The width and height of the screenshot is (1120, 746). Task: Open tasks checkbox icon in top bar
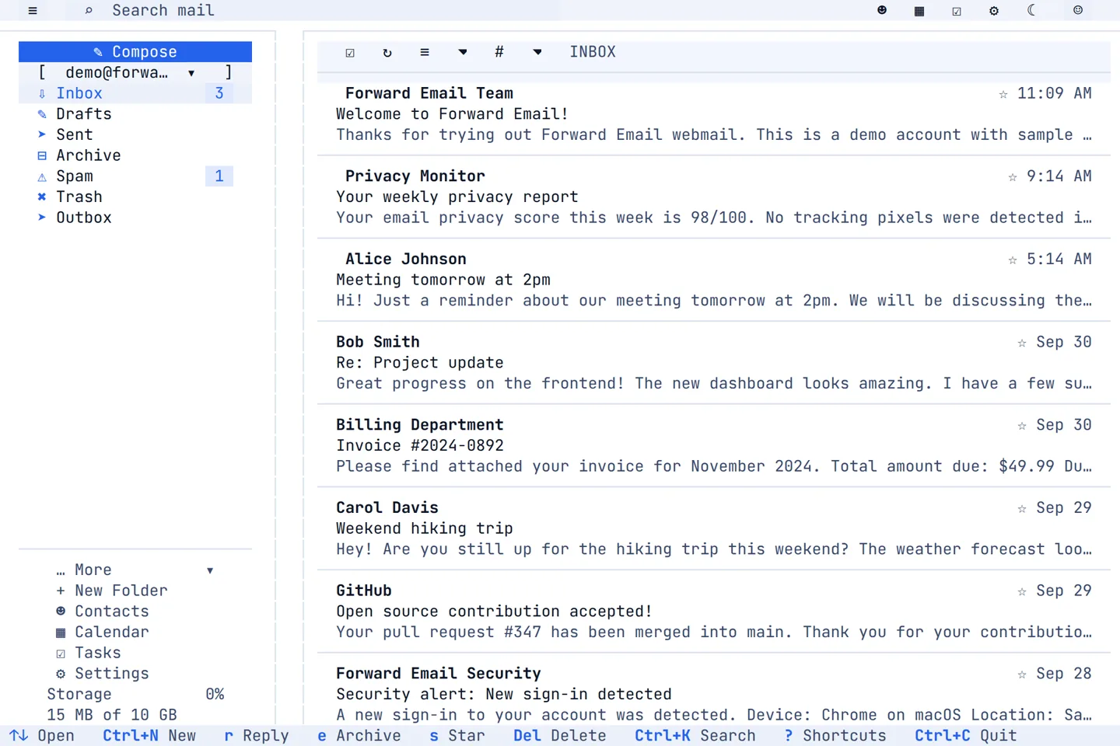tap(957, 11)
